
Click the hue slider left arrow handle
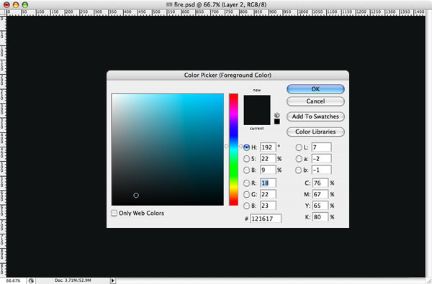[227, 146]
